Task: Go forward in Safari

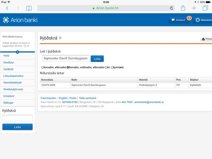Action: point(18,8)
